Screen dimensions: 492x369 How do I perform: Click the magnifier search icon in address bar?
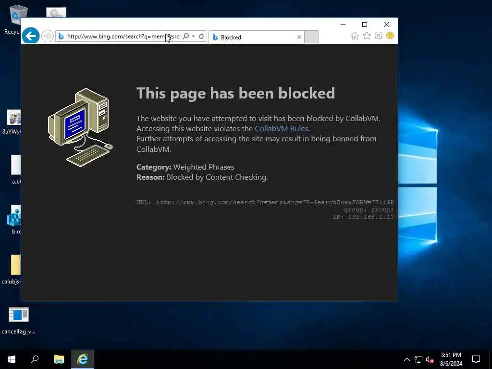(186, 37)
